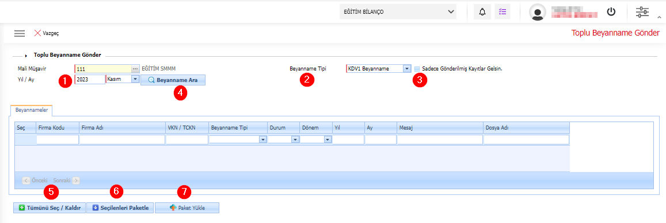Click the Mesaj column header
The image size is (666, 223).
click(440, 127)
